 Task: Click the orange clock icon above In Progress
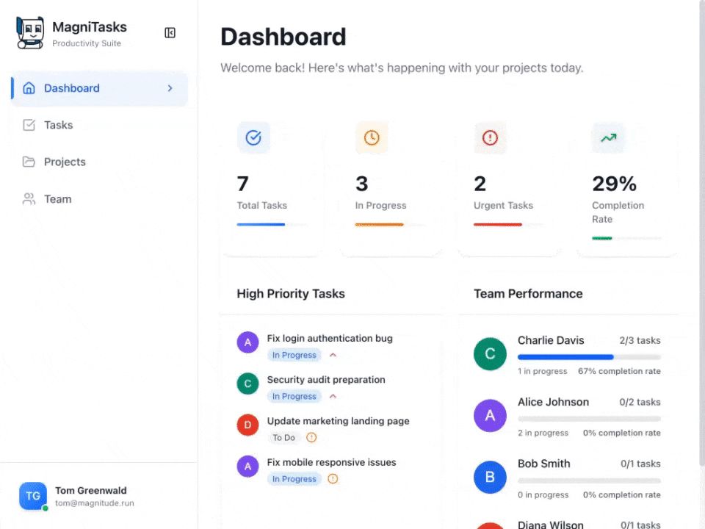tap(372, 137)
